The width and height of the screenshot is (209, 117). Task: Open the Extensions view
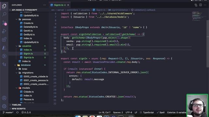[4, 39]
